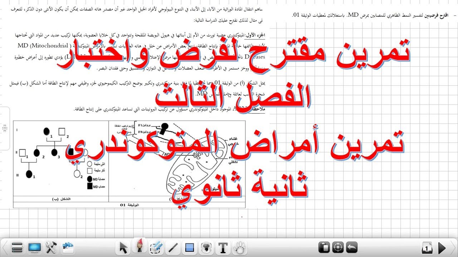458x257 pixels.
Task: Select the dashed-box eraser tool
Action: 156,247
